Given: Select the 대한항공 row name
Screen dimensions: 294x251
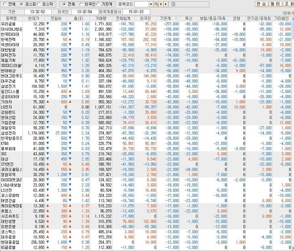Looking at the screenshot, I should 8,50.
